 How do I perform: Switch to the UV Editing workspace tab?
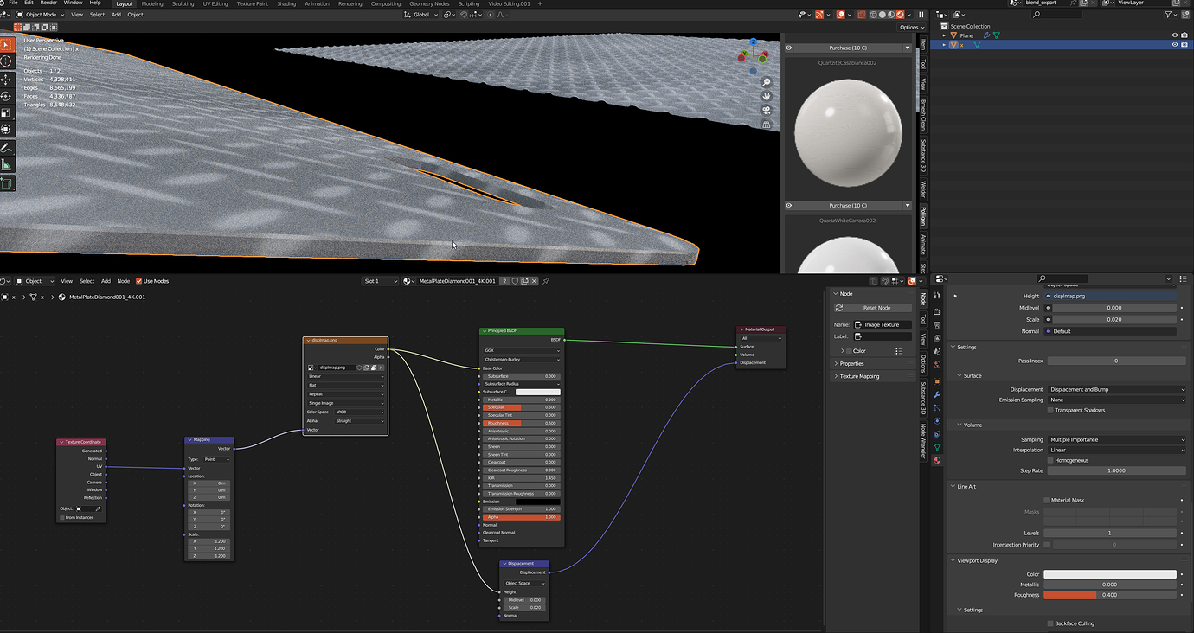point(215,3)
